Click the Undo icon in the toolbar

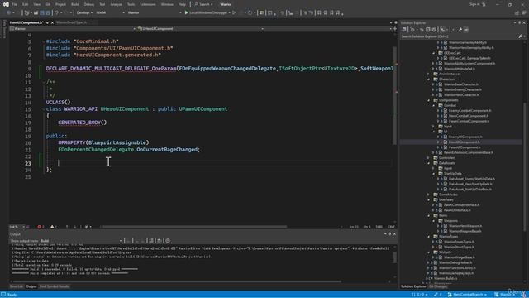pos(56,12)
